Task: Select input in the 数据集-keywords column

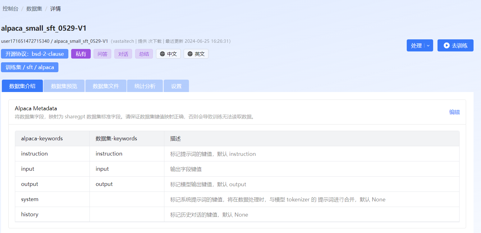Action: [102, 169]
